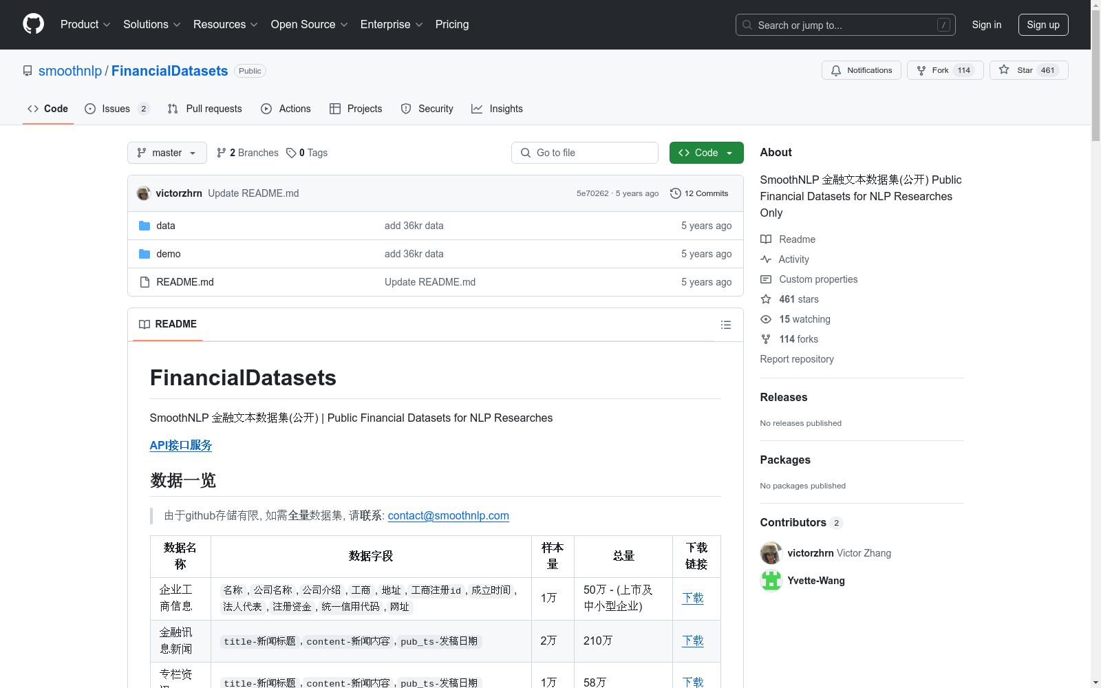Click the Readme book icon in About
Viewport: 1101px width, 688px height.
(x=766, y=239)
